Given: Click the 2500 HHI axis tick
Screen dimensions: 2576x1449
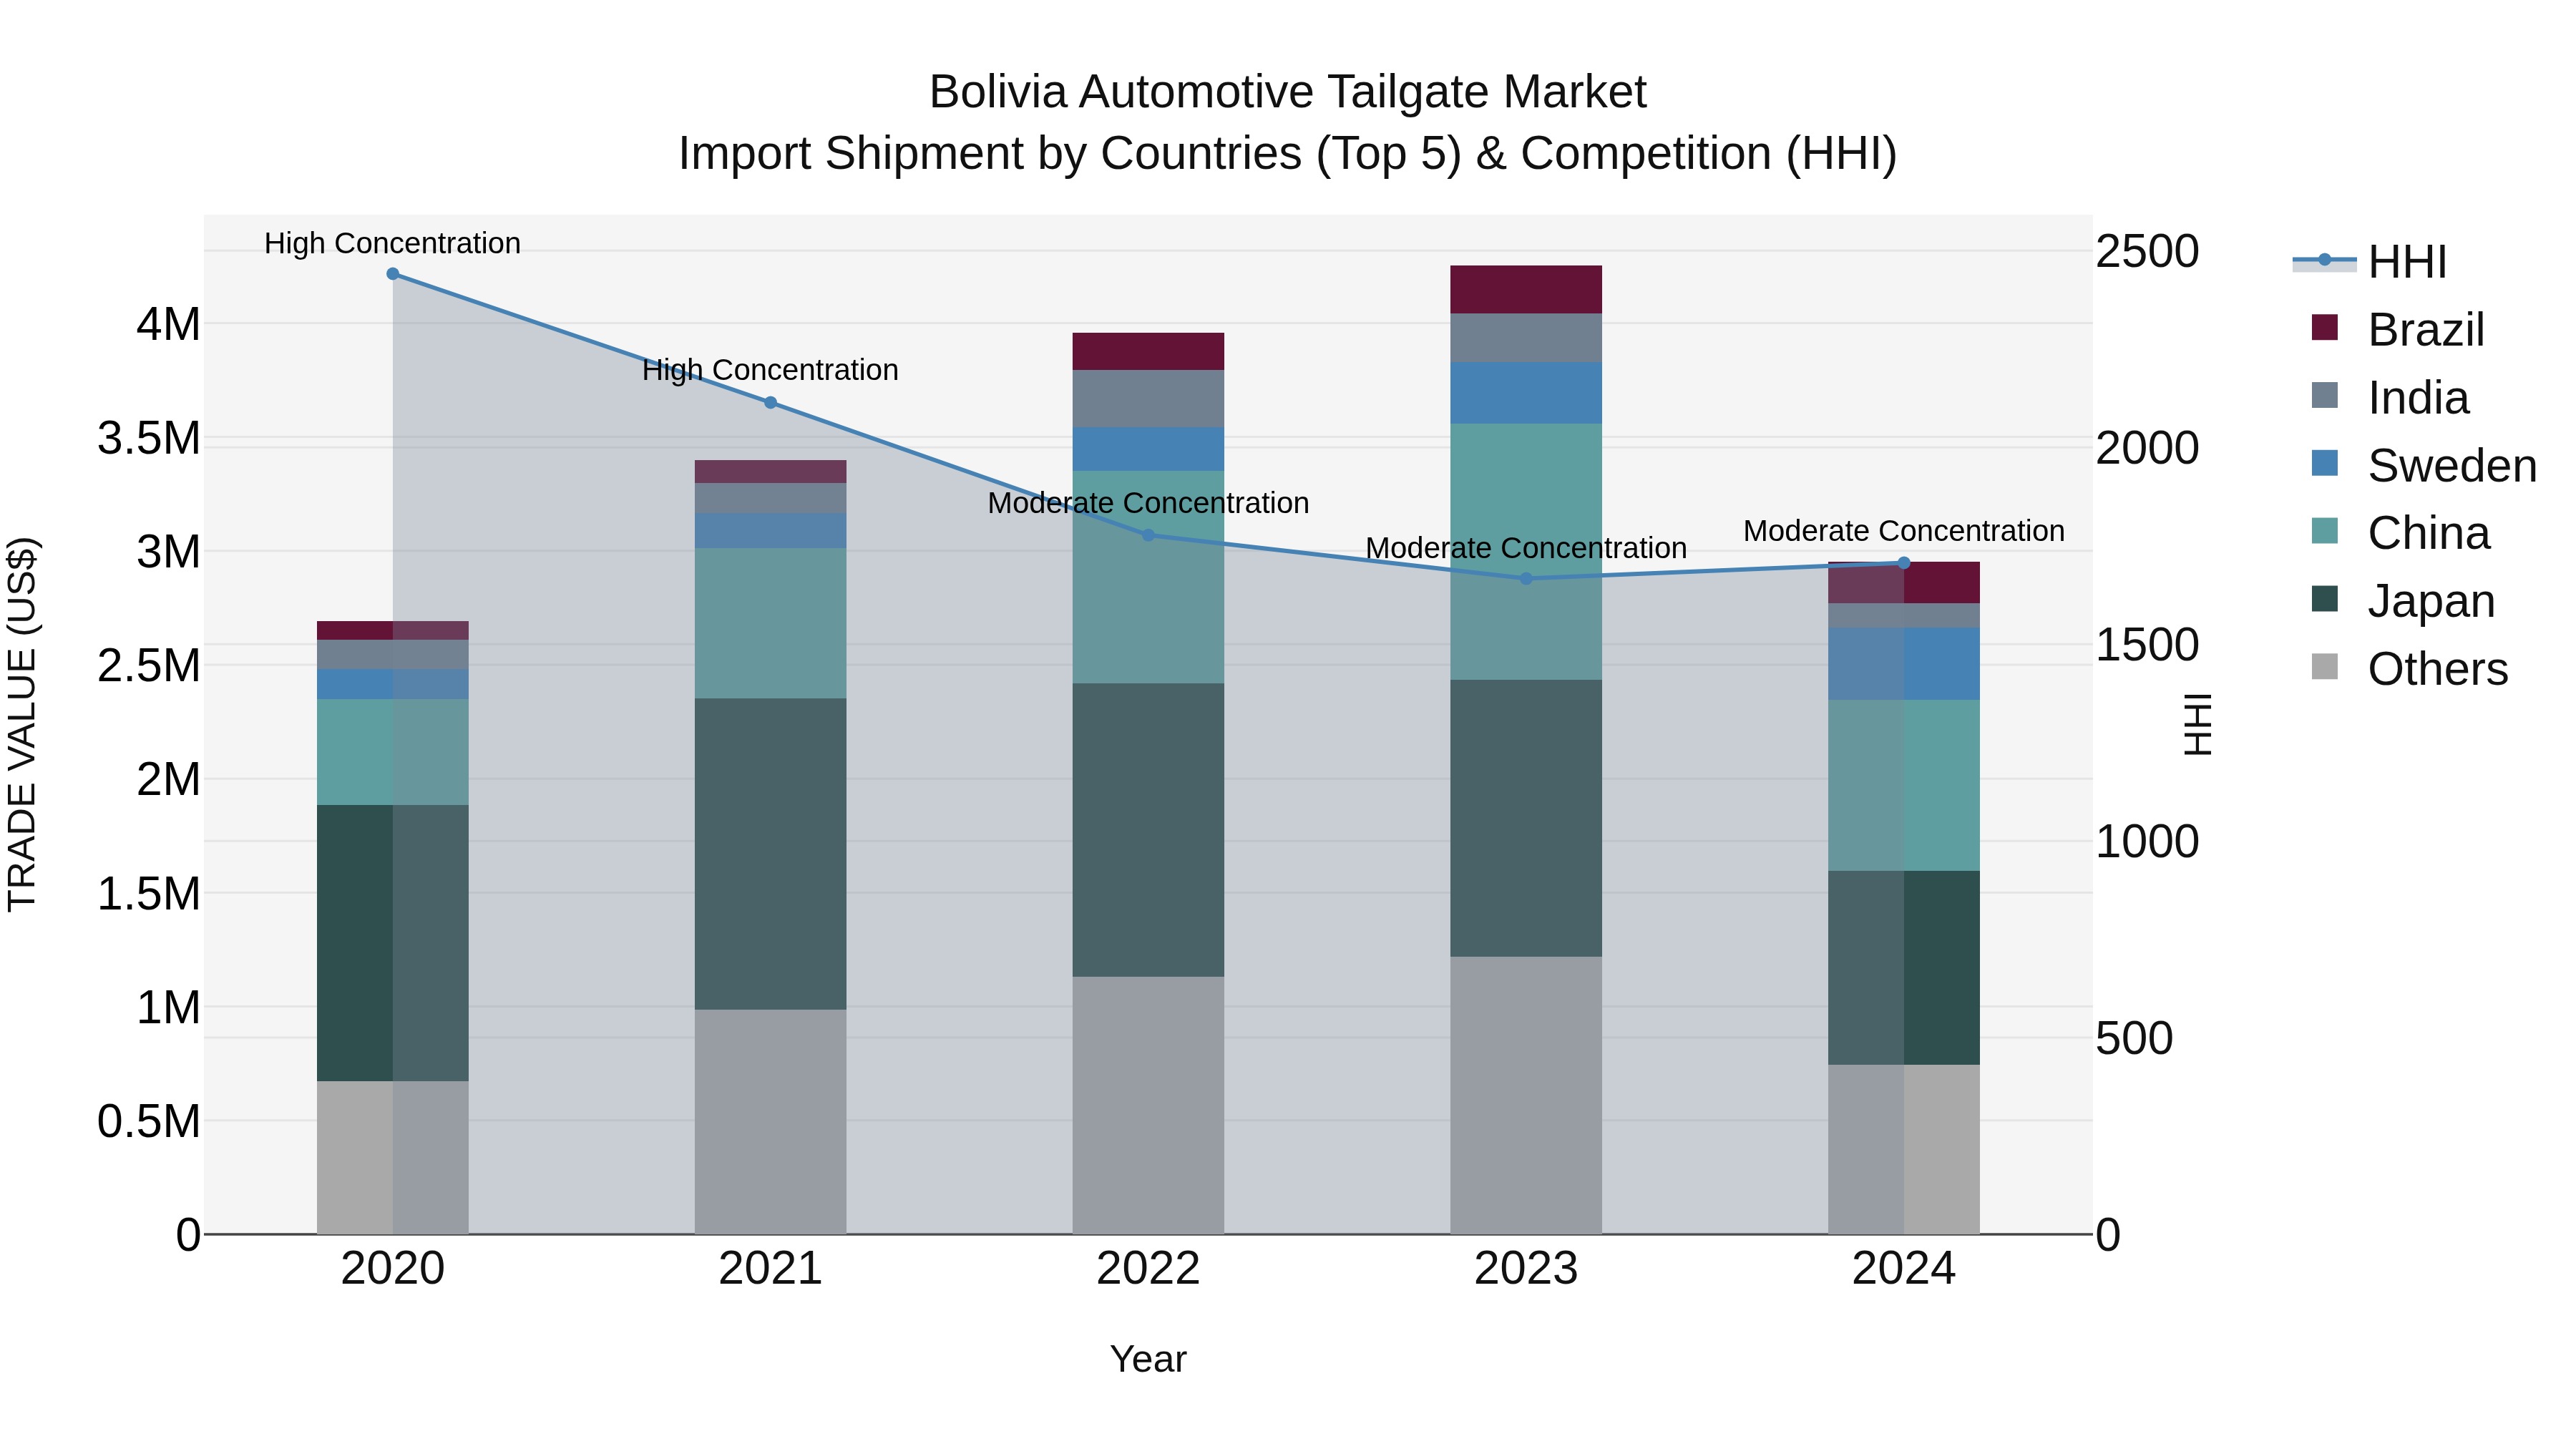Looking at the screenshot, I should tap(2147, 251).
